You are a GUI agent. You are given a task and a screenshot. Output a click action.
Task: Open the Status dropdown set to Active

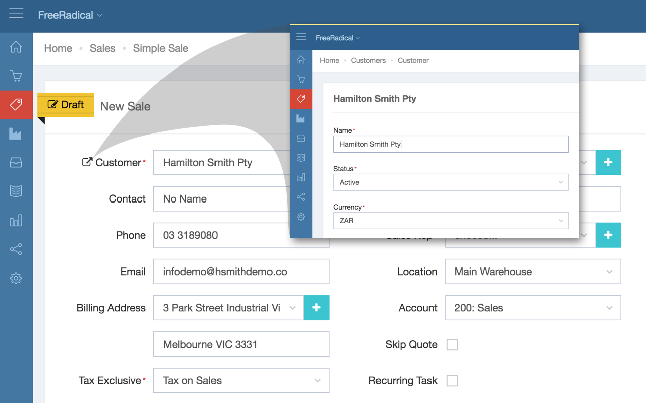(451, 182)
